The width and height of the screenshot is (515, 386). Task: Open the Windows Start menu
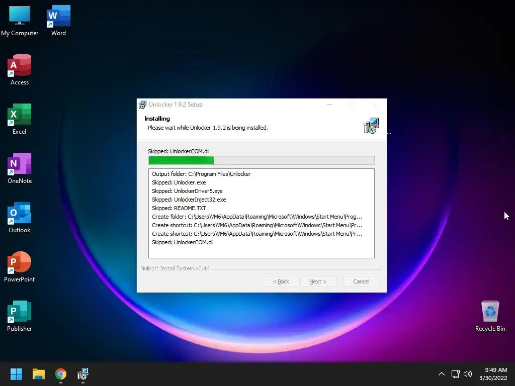[x=16, y=374]
